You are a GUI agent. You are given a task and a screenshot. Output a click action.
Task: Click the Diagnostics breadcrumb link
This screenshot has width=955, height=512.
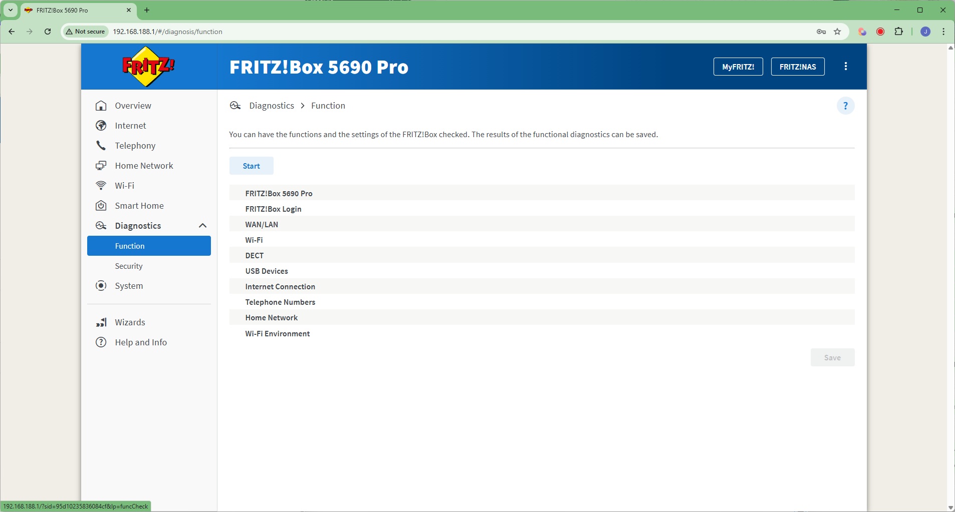tap(272, 106)
